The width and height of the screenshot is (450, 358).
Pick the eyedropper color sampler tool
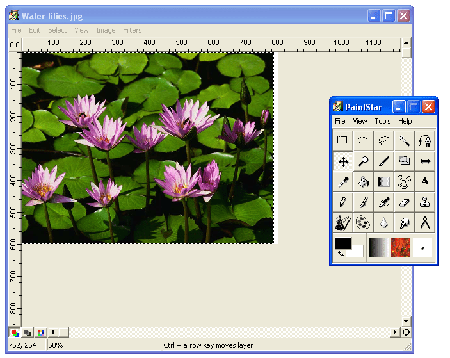coord(342,181)
